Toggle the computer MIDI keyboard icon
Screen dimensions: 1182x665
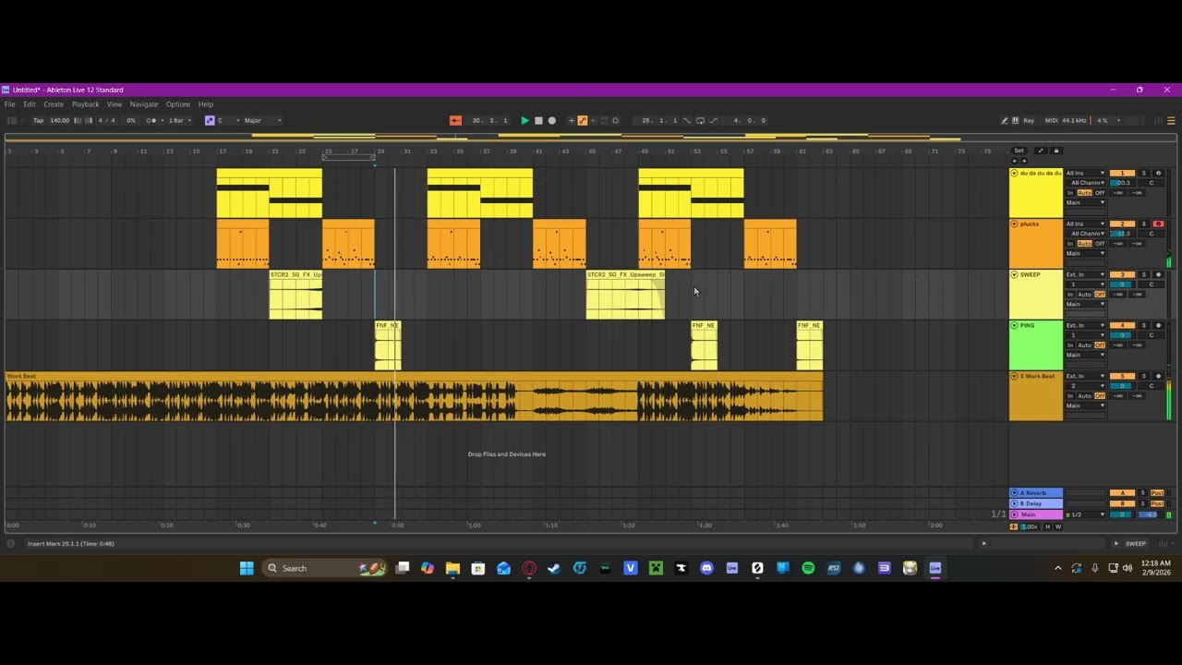1017,120
